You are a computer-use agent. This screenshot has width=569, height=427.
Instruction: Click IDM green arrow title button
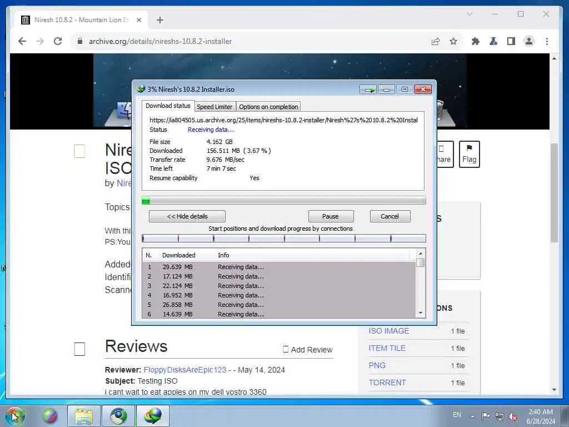pos(368,90)
